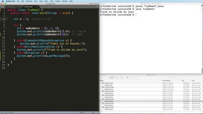Click on "getMessage" on line 16
The width and height of the screenshot is (203, 114).
click(56, 56)
